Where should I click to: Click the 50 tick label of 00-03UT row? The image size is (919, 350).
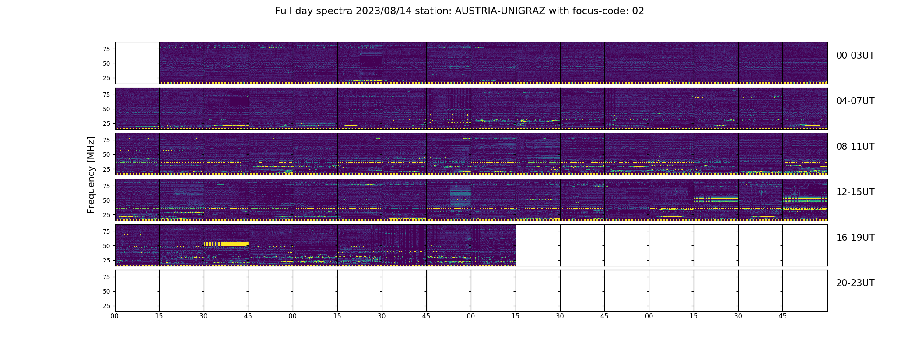click(106, 63)
